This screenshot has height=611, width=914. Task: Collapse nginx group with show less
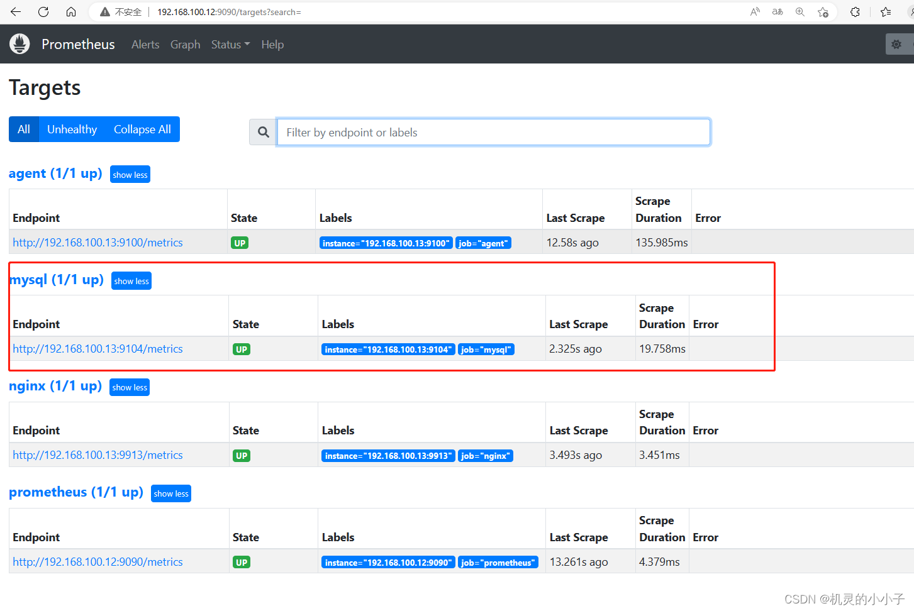coord(130,387)
